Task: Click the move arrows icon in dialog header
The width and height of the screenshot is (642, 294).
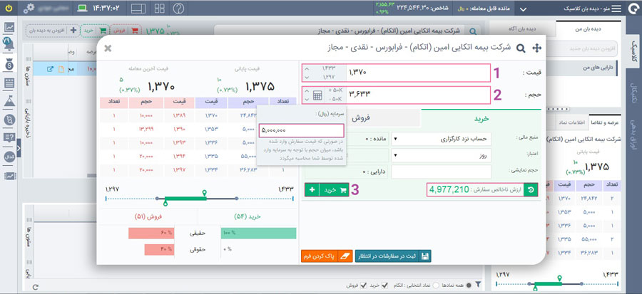Action: 536,48
